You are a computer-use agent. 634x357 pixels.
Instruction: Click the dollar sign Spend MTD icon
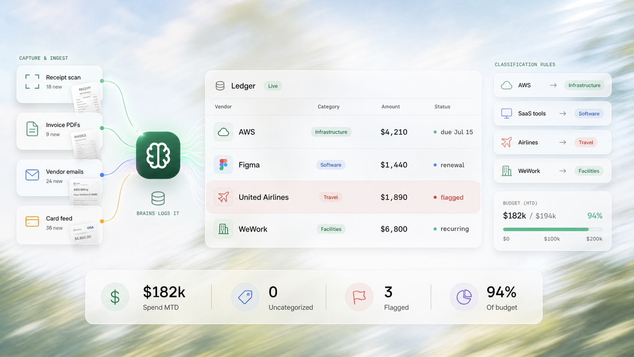tap(115, 297)
